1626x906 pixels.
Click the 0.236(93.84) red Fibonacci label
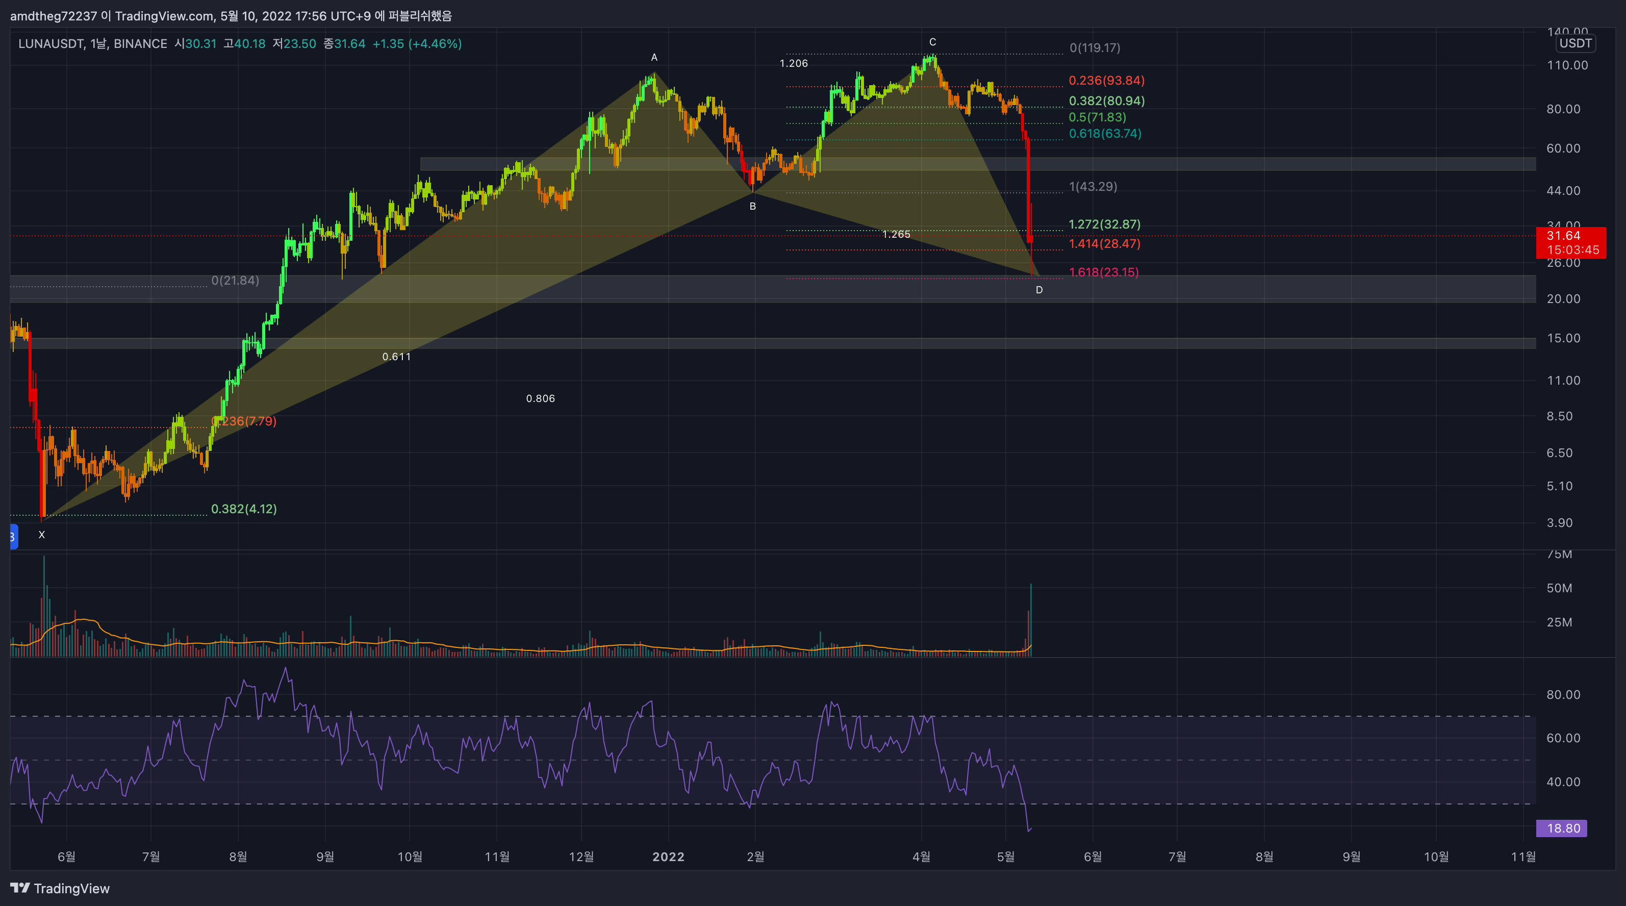[1106, 80]
